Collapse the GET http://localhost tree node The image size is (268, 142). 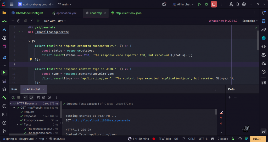coord(14,108)
